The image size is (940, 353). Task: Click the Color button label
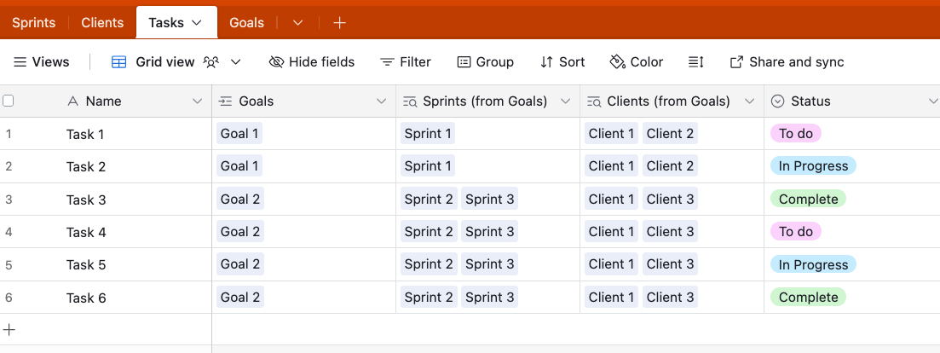click(x=647, y=61)
